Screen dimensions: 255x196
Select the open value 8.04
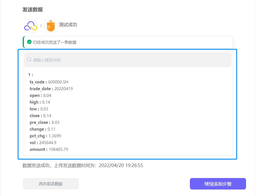pyautogui.click(x=47, y=95)
